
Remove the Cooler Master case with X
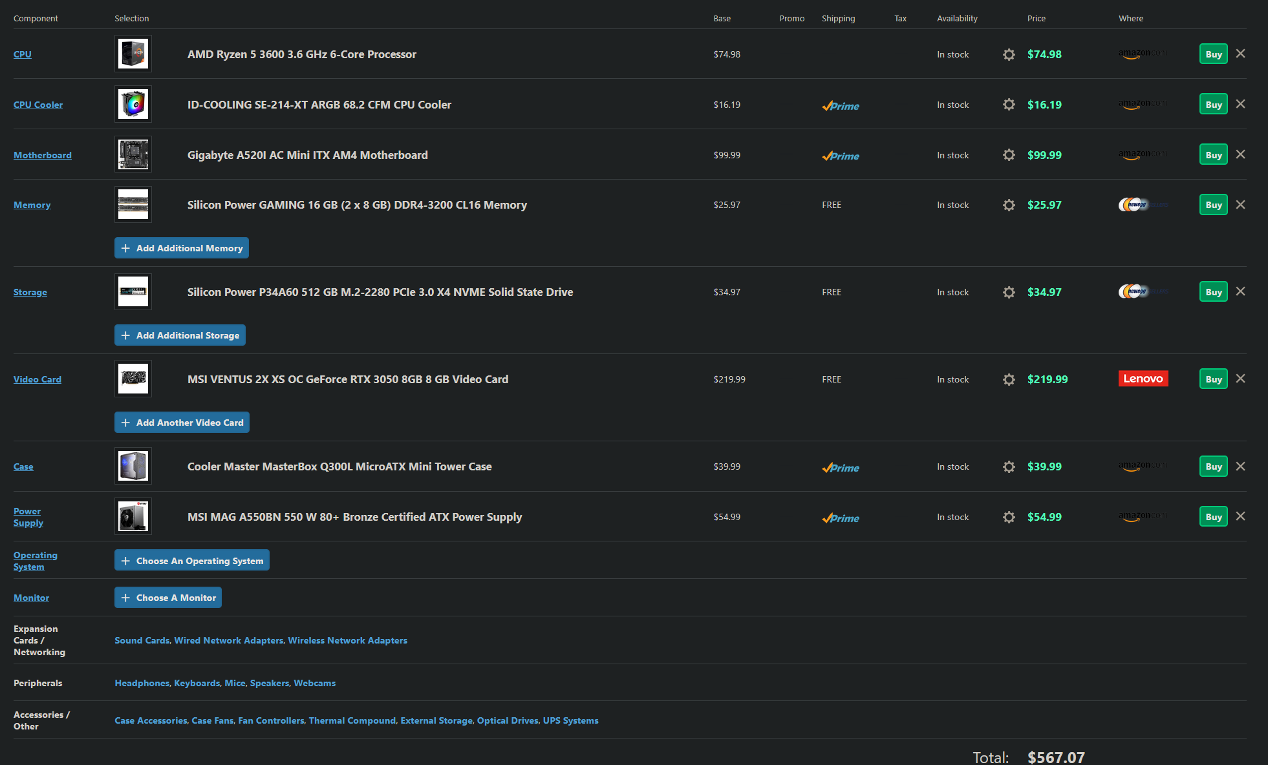point(1240,466)
